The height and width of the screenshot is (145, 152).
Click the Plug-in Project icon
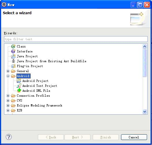coord(13,66)
